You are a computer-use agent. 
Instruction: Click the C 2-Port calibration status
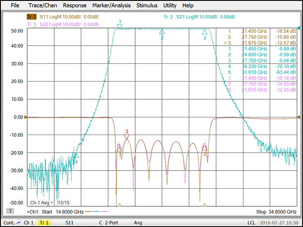coord(109,222)
